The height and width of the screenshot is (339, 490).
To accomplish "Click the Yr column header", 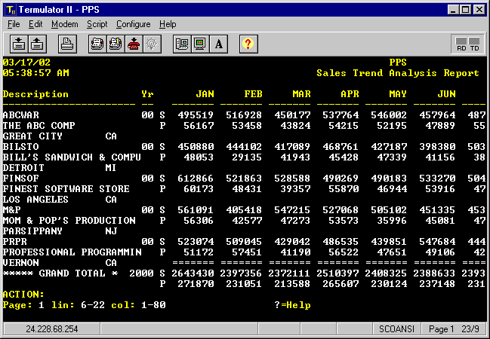I will click(147, 94).
